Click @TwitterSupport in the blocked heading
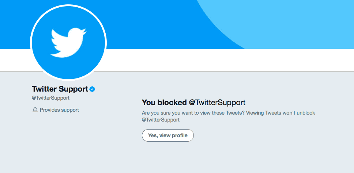Image resolution: width=354 pixels, height=173 pixels. click(217, 102)
